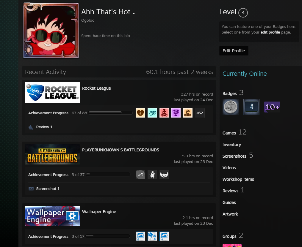
Task: Click the 'Spent bare time on this bio.' text
Action: coord(106,36)
